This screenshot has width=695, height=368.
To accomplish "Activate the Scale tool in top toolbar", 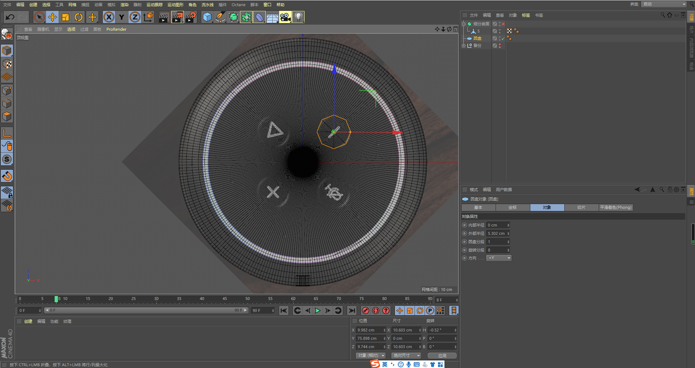I will coord(66,17).
